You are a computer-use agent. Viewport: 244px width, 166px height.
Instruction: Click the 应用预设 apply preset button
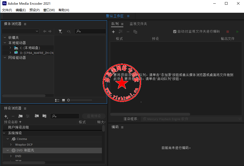[94, 116]
